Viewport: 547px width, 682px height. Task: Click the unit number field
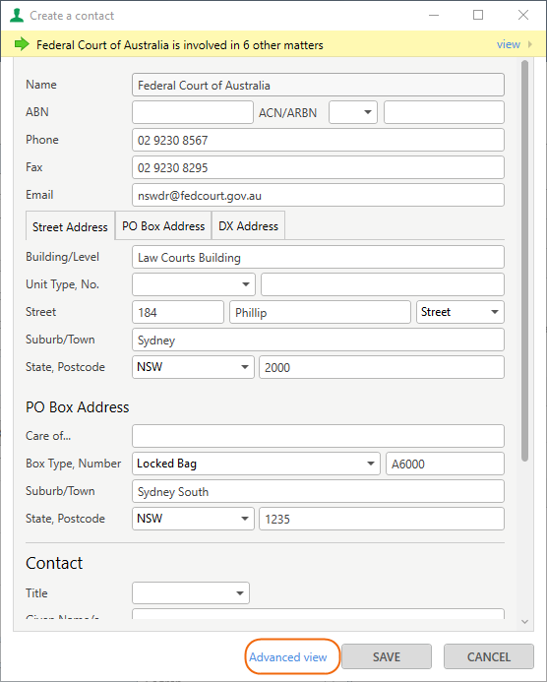pos(383,284)
